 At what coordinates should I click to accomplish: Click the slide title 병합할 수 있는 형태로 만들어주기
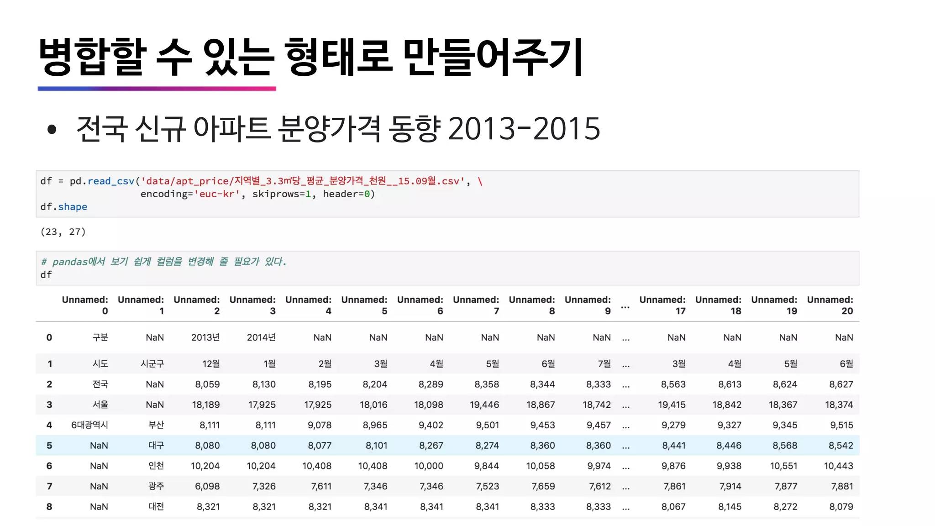(310, 57)
